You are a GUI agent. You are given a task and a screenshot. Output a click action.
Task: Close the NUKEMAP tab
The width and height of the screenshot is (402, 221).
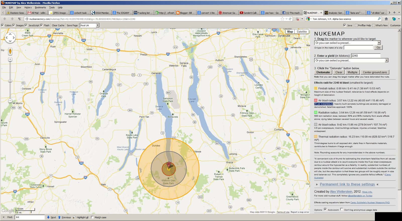tap(321, 13)
